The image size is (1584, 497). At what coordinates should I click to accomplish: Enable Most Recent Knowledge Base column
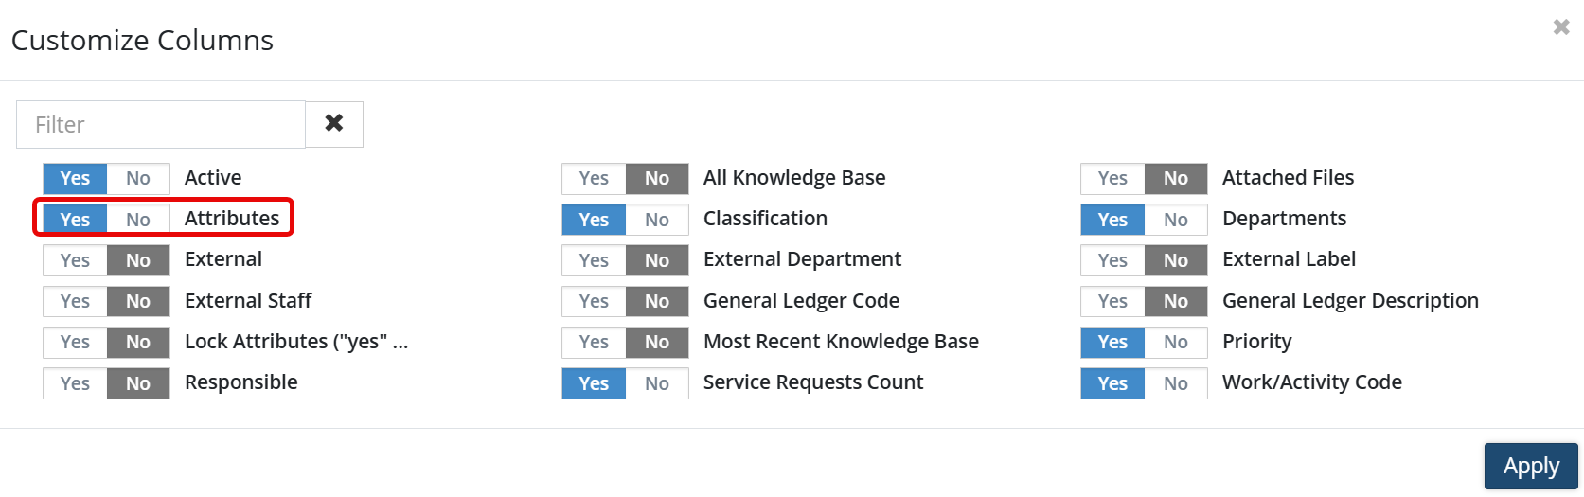[x=594, y=342]
